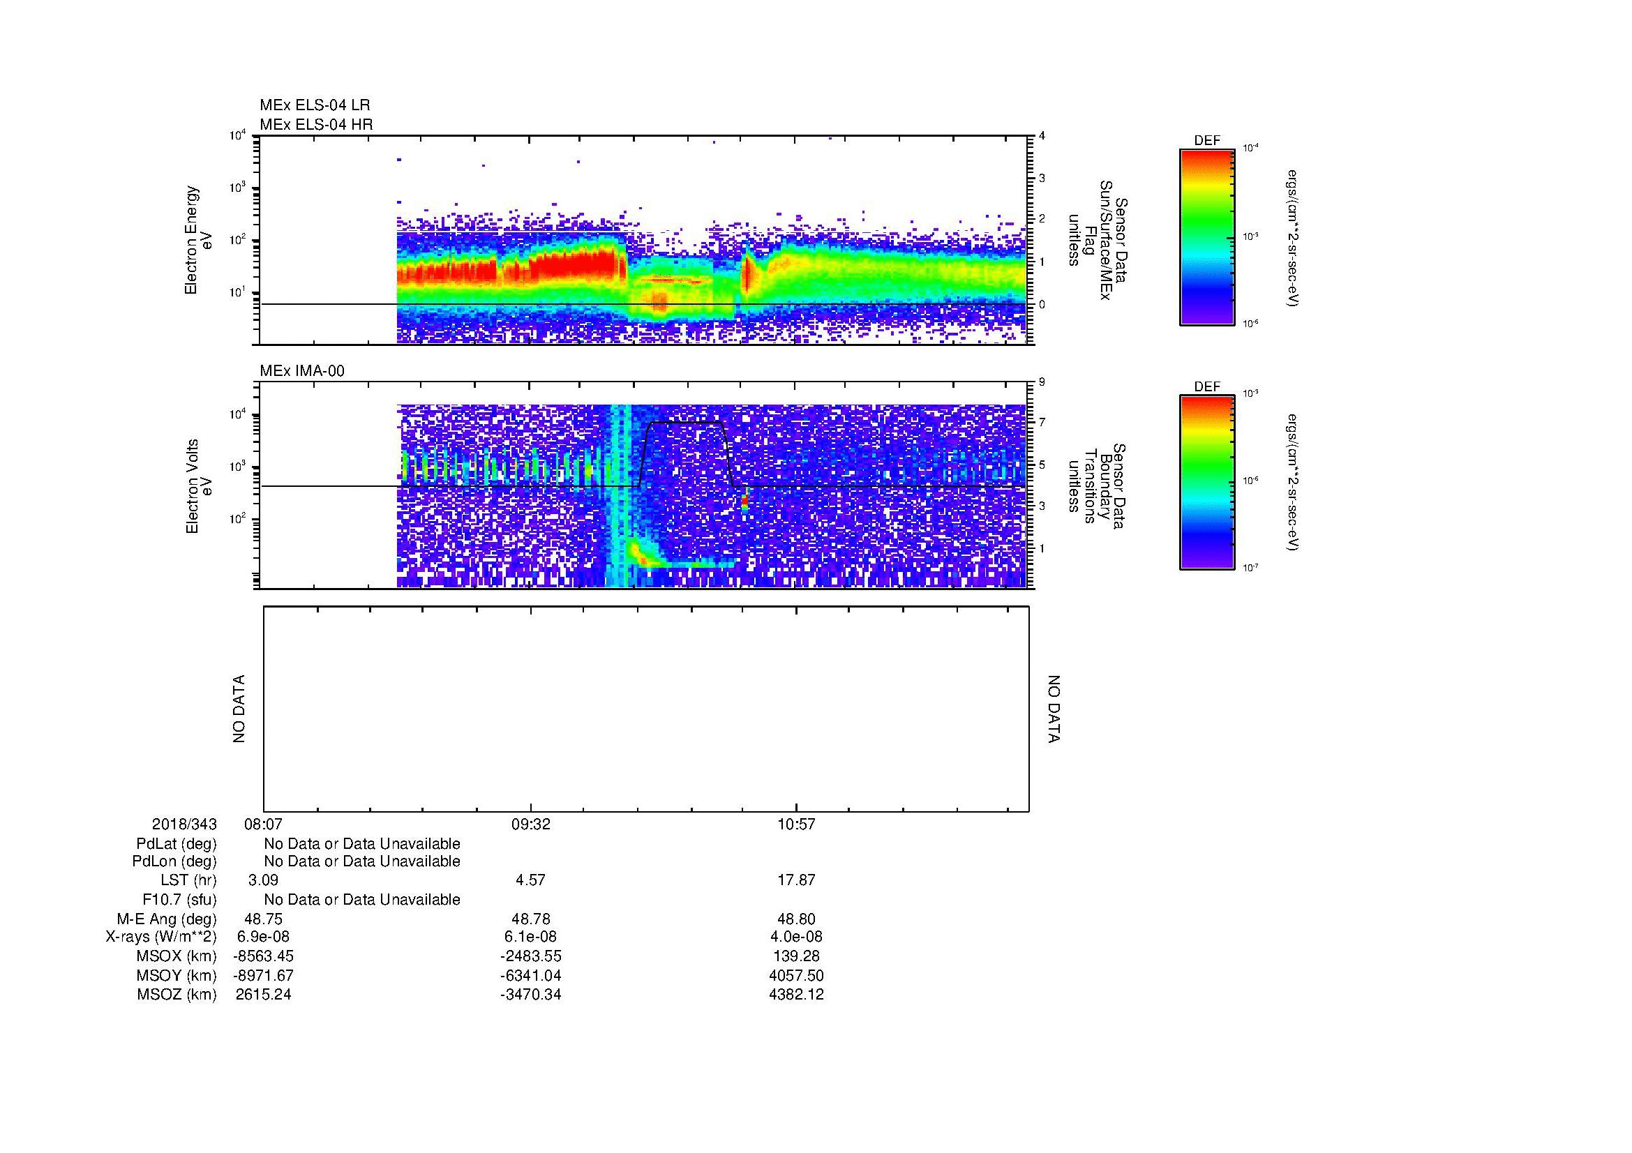Click the MSOZ value 2615.24
The width and height of the screenshot is (1632, 1153).
(263, 995)
